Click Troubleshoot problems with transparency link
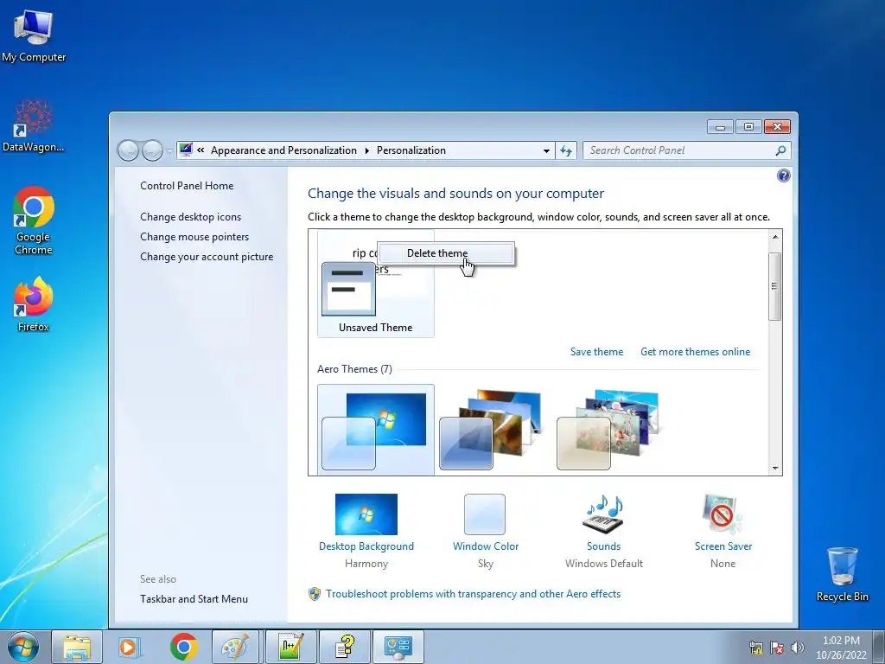 (473, 594)
